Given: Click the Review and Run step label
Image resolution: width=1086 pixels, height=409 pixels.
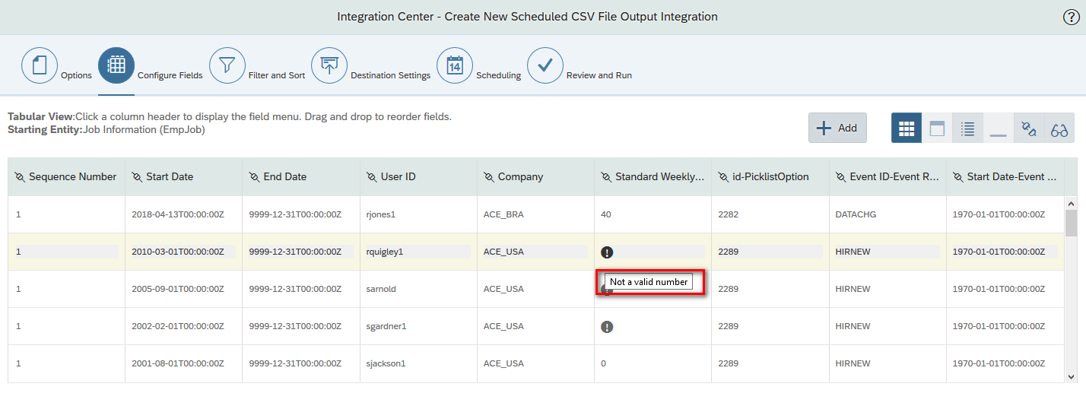Looking at the screenshot, I should tap(599, 75).
